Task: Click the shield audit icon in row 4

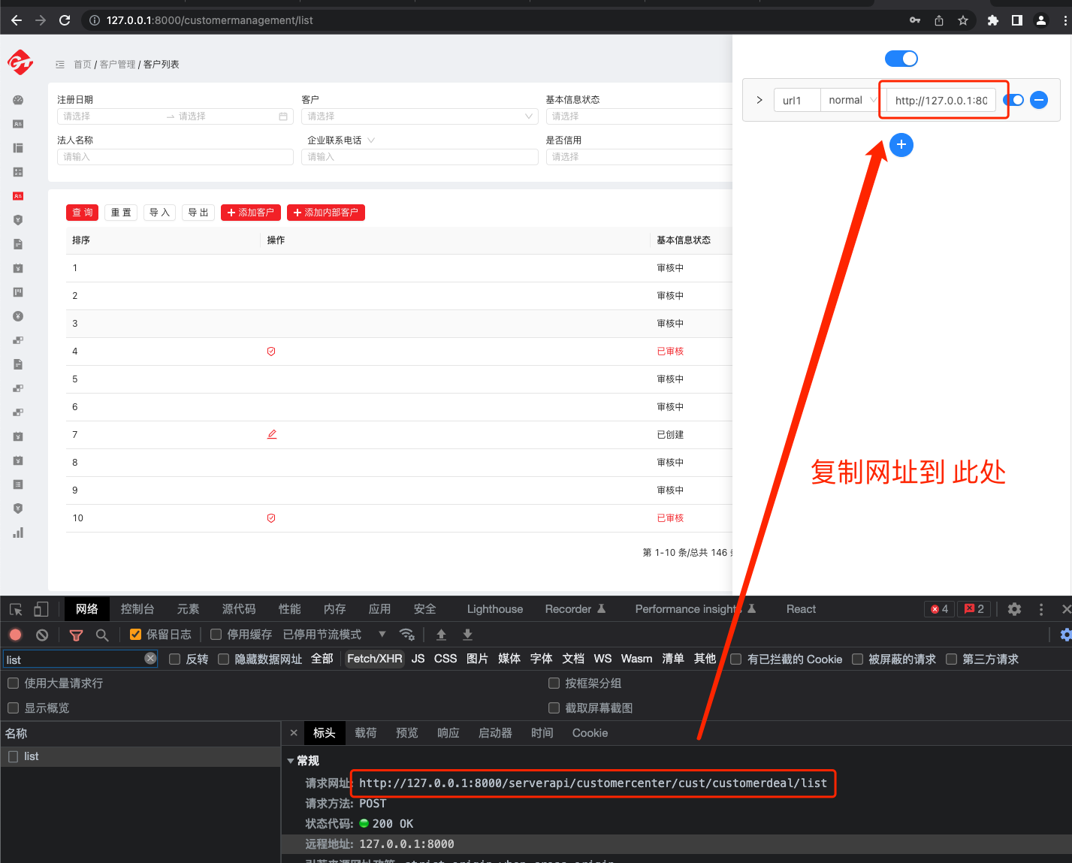Action: point(271,352)
